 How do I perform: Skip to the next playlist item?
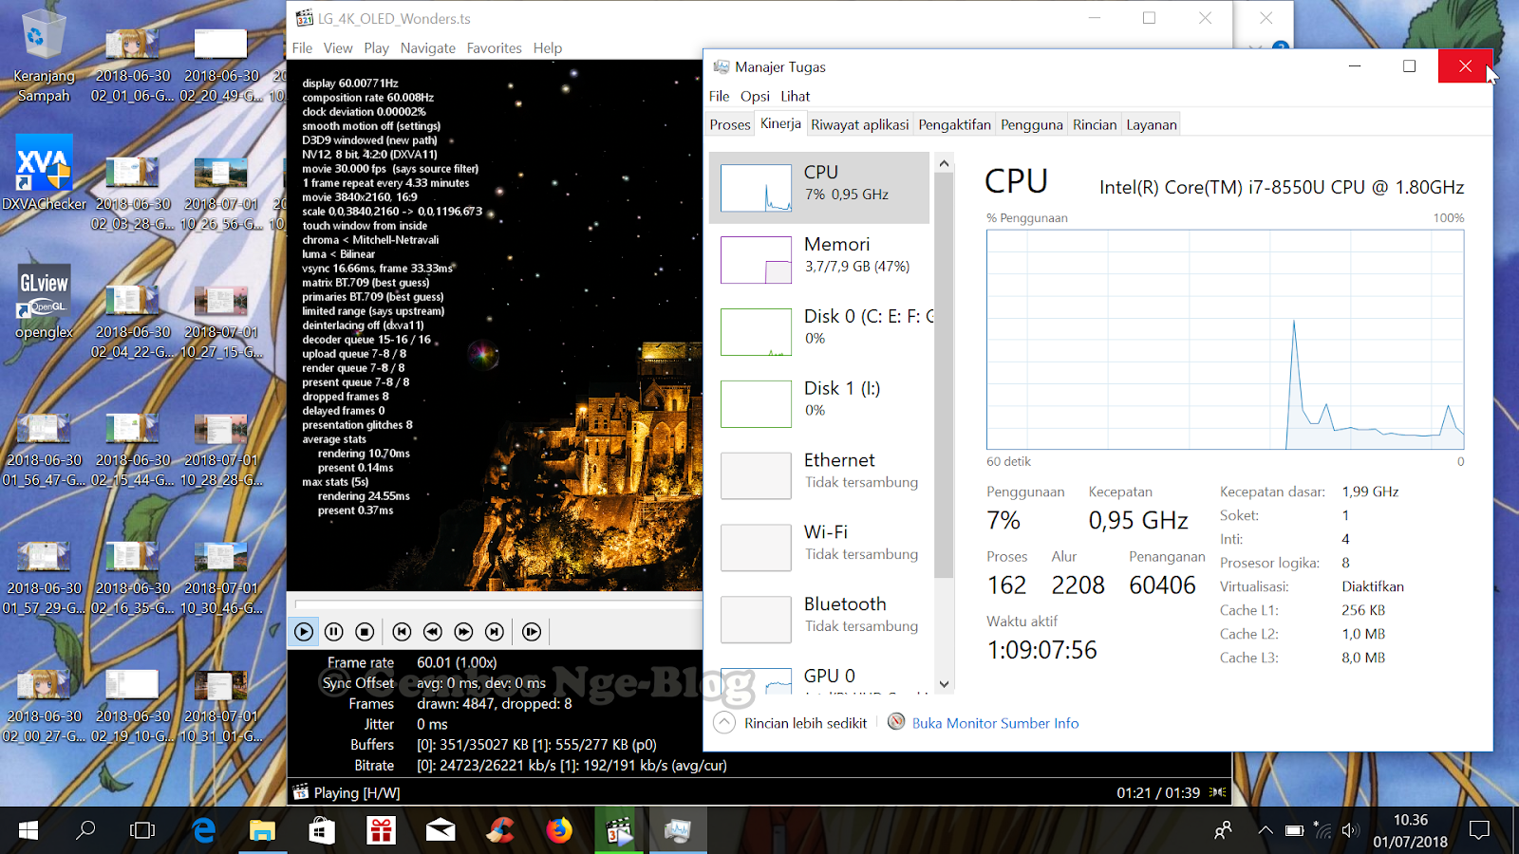(494, 631)
